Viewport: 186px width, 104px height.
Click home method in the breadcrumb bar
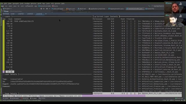click(x=55, y=6)
